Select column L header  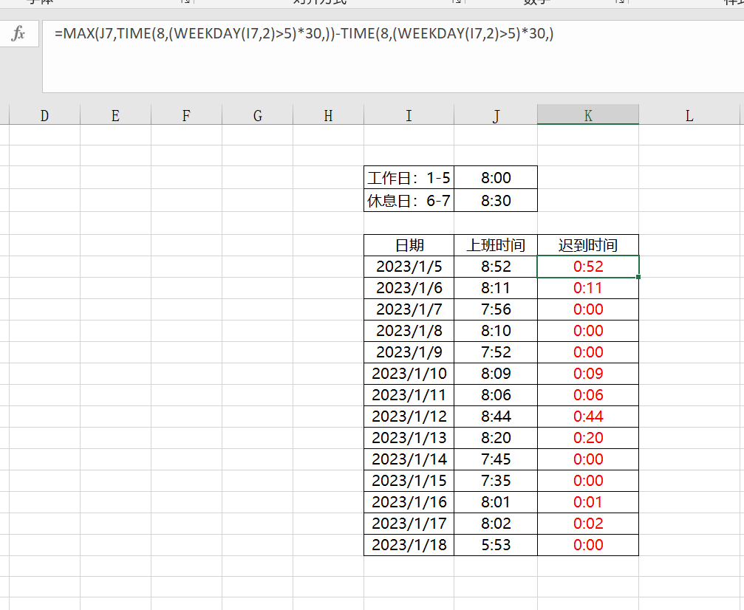click(x=689, y=115)
